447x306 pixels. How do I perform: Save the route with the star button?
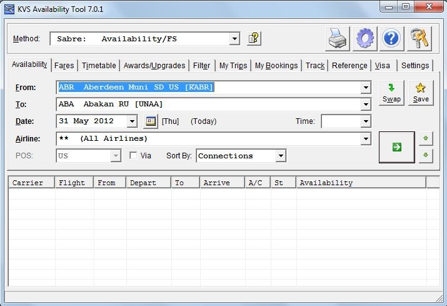[x=421, y=93]
